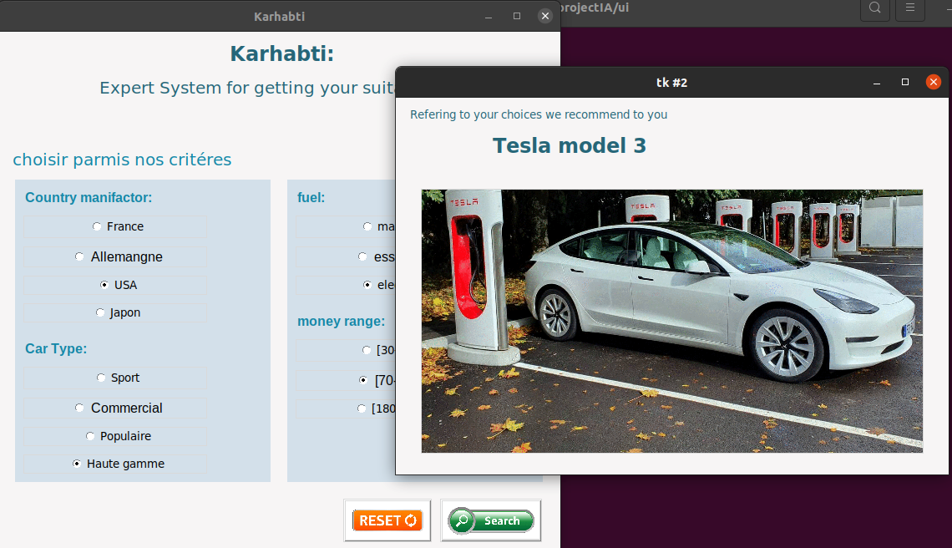Select Haute gamme car type
This screenshot has width=952, height=548.
click(115, 464)
